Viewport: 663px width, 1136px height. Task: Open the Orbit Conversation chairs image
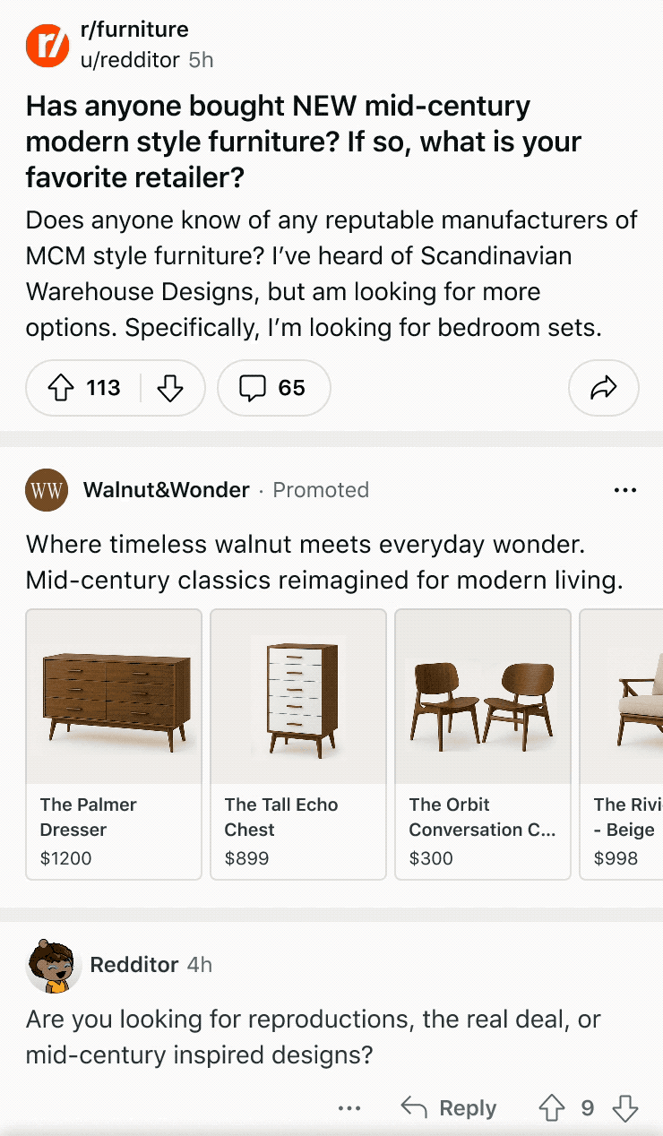click(x=483, y=697)
